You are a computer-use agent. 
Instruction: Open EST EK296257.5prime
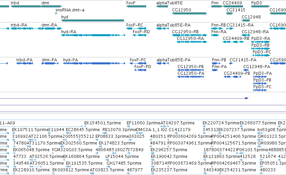[169, 150]
